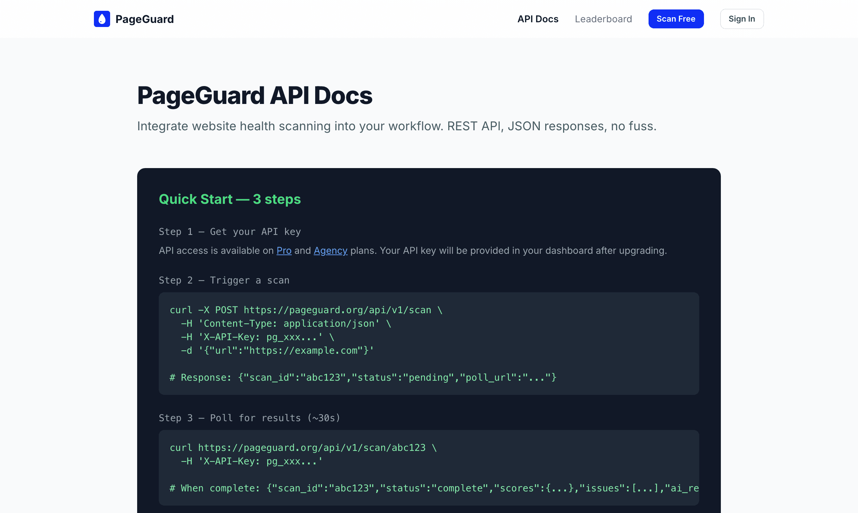This screenshot has width=858, height=513.
Task: Open the Agency plan link
Action: [x=330, y=250]
